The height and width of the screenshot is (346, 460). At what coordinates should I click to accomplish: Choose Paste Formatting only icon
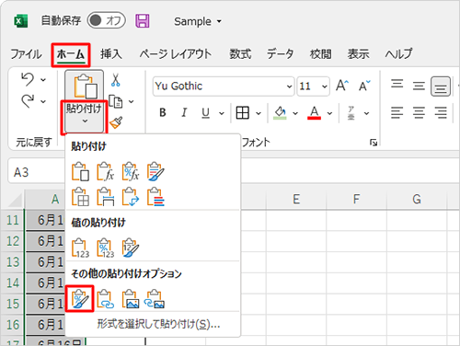[80, 299]
